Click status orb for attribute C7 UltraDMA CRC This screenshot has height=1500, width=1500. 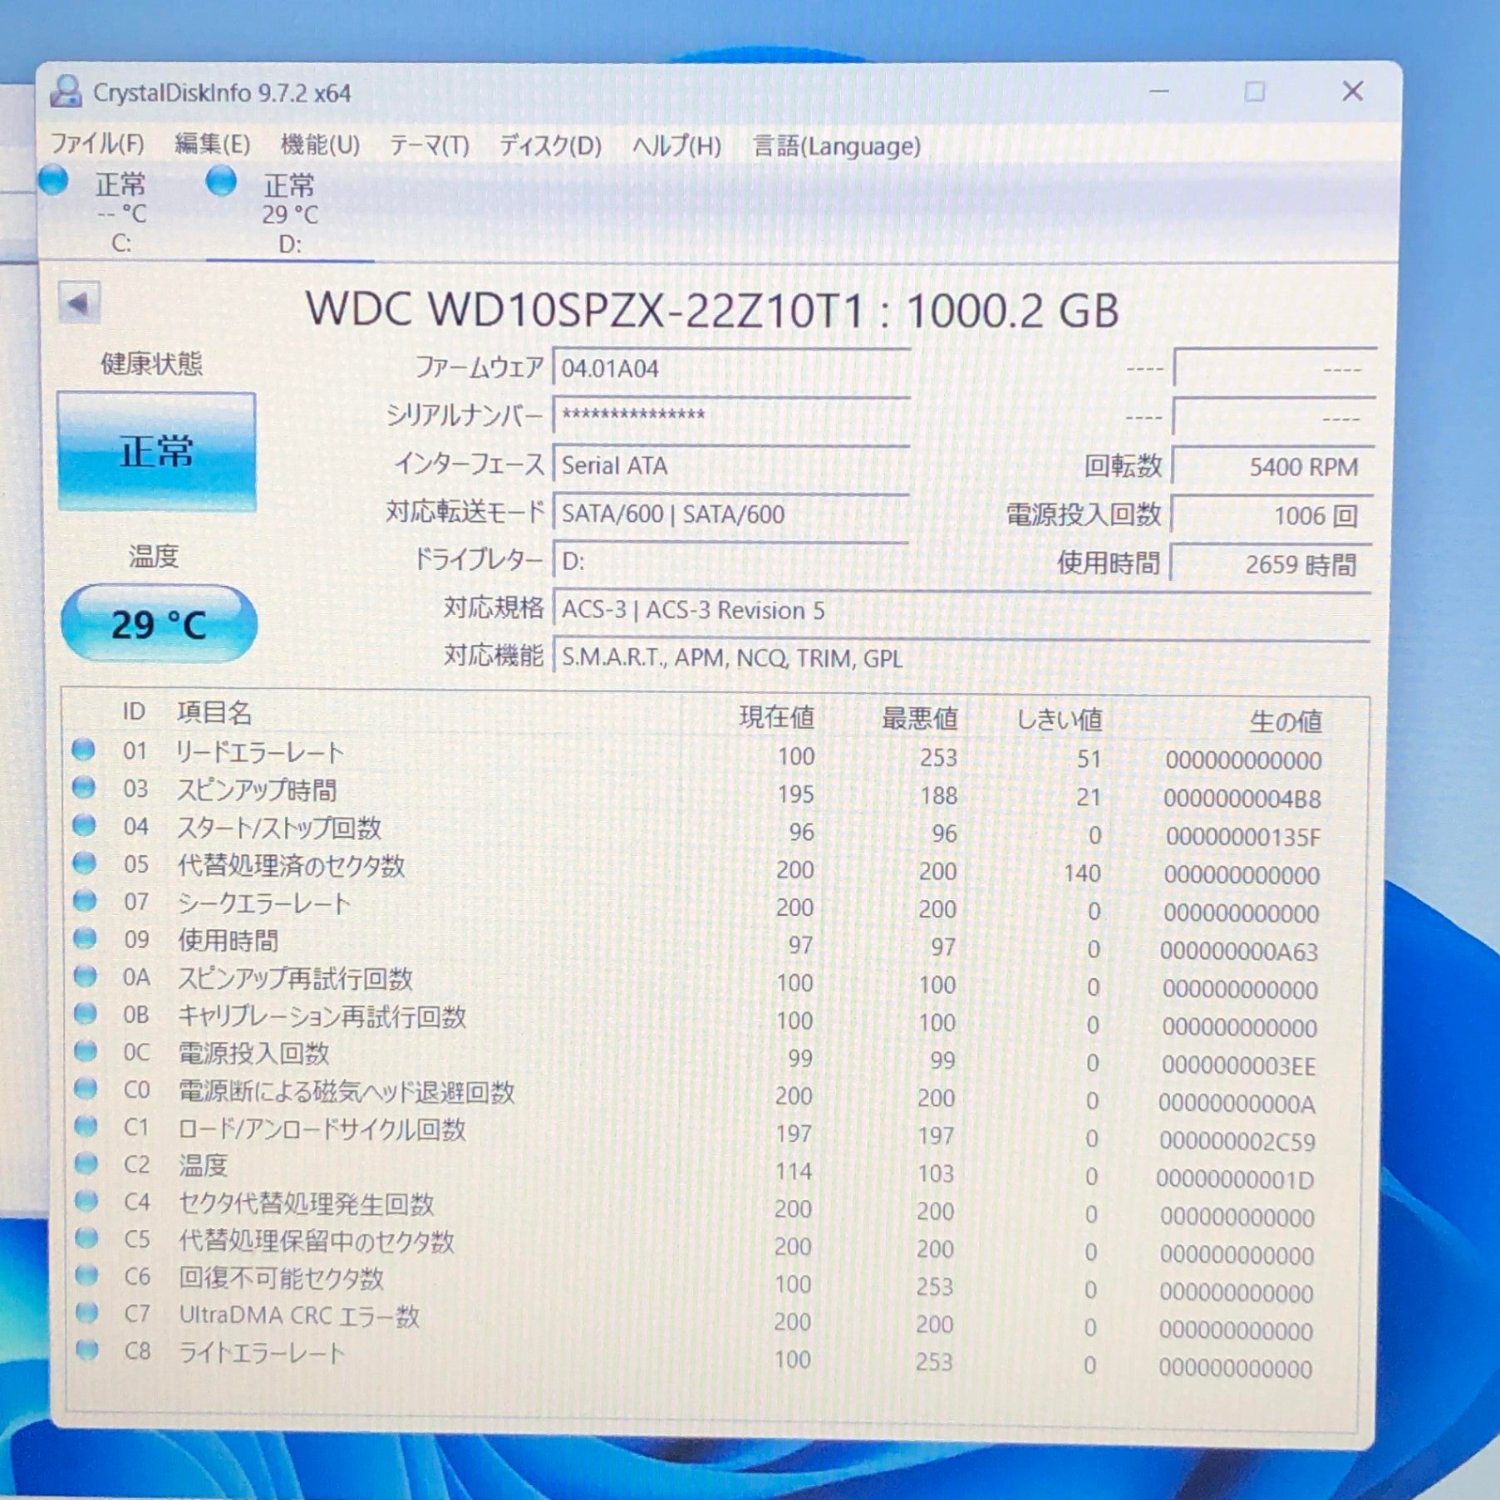click(86, 1313)
